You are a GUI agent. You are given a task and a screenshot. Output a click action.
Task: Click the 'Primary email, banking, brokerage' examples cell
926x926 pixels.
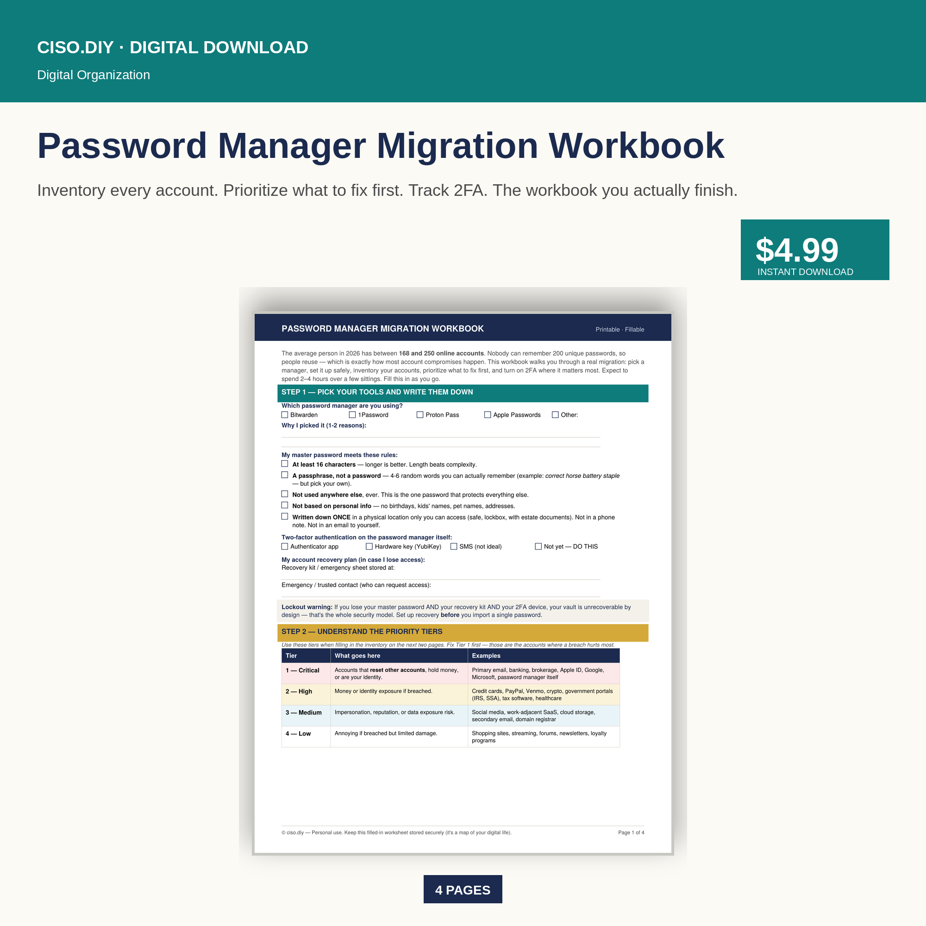point(544,673)
